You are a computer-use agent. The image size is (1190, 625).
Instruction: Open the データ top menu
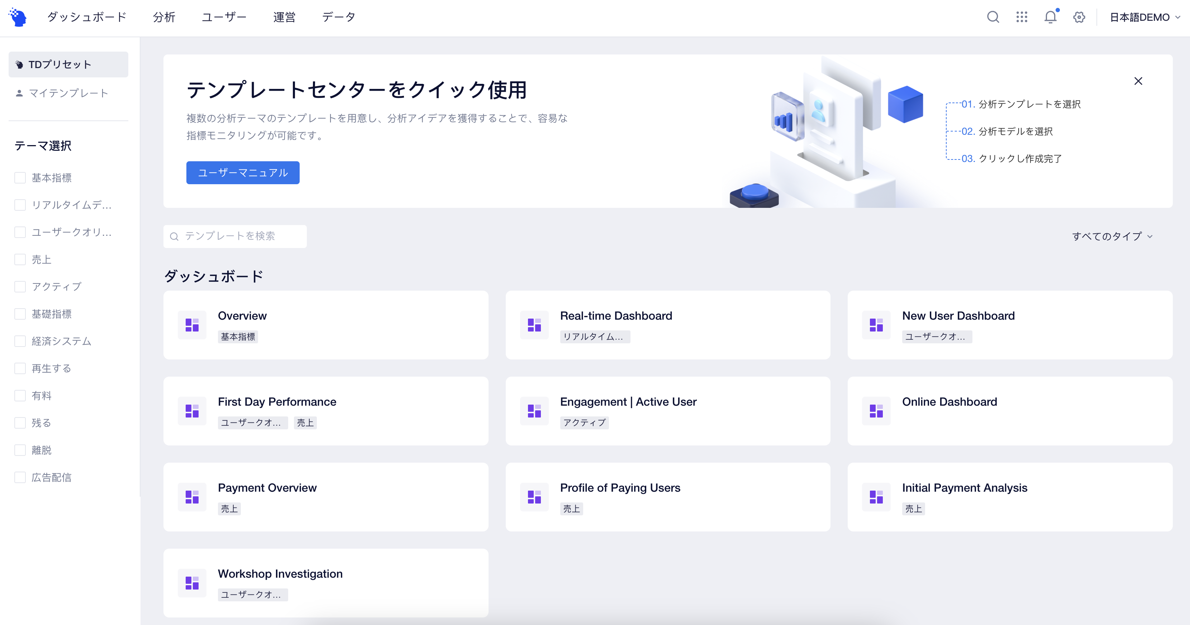point(339,17)
